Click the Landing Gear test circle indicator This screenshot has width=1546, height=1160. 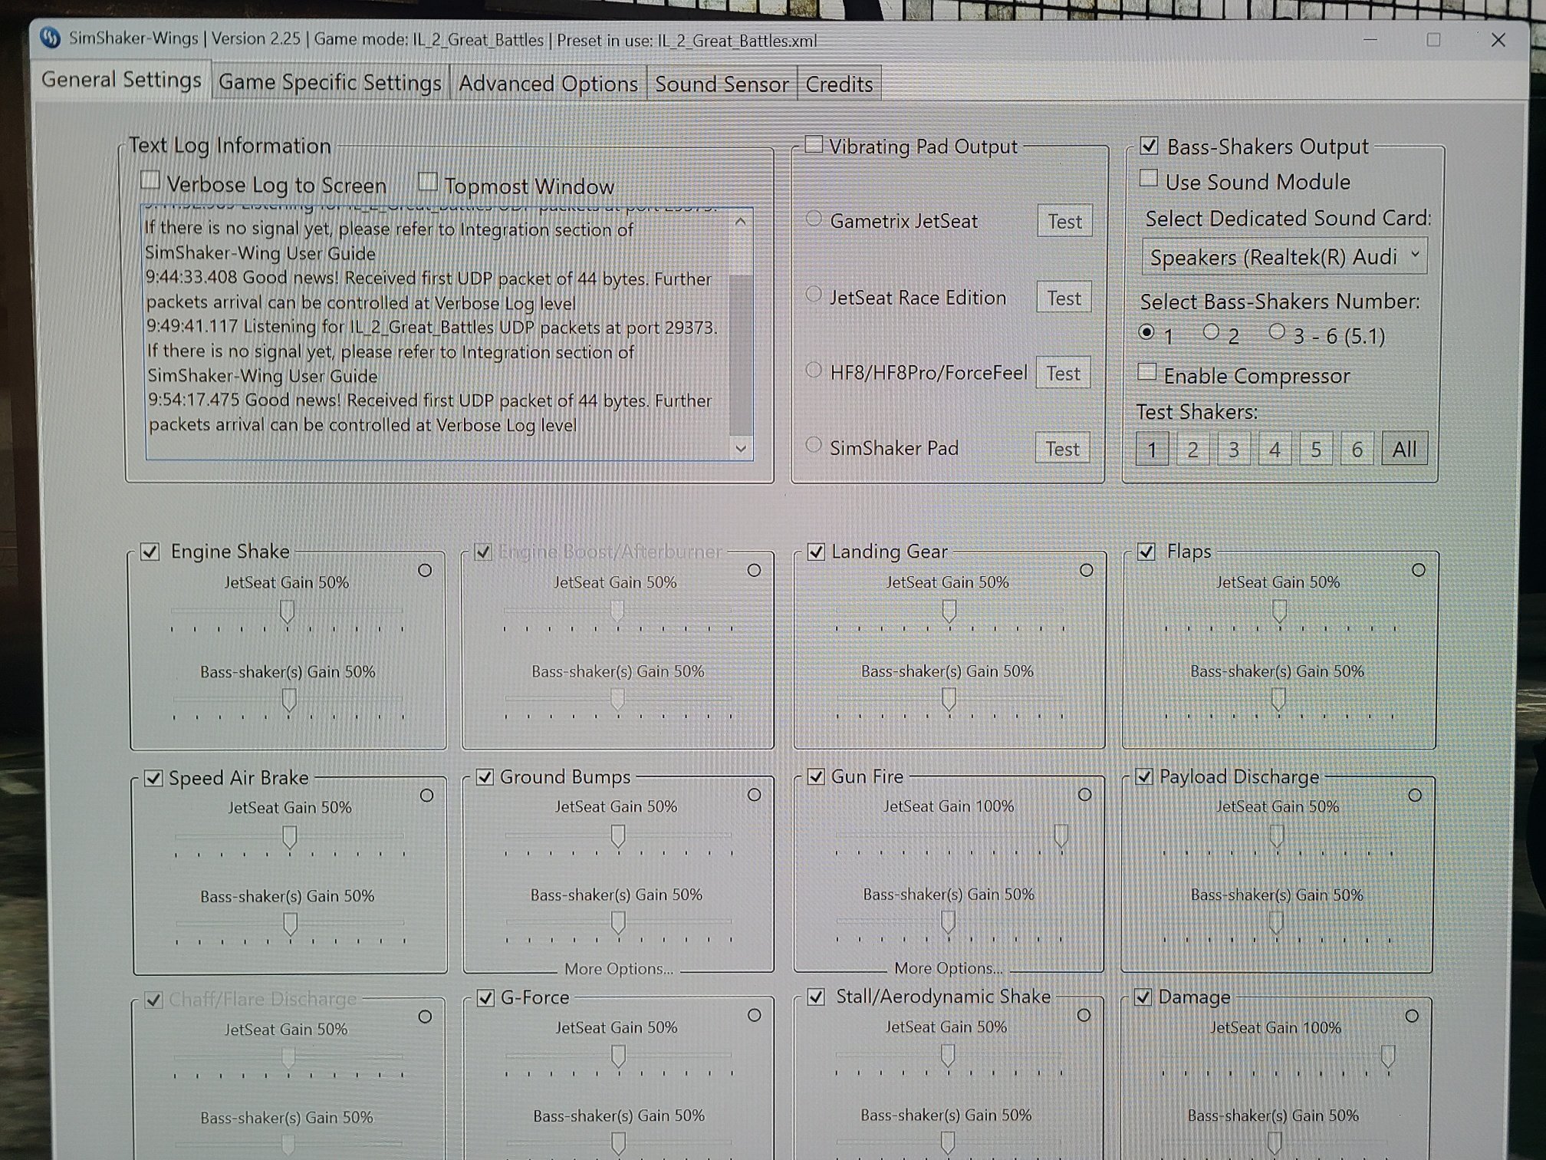point(1086,570)
